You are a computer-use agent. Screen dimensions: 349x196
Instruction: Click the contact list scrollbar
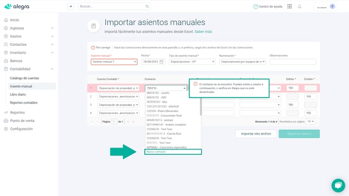(201, 107)
